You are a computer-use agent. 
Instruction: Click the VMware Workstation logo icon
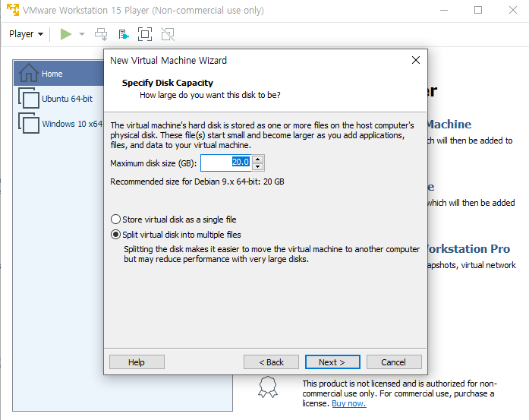pyautogui.click(x=13, y=10)
